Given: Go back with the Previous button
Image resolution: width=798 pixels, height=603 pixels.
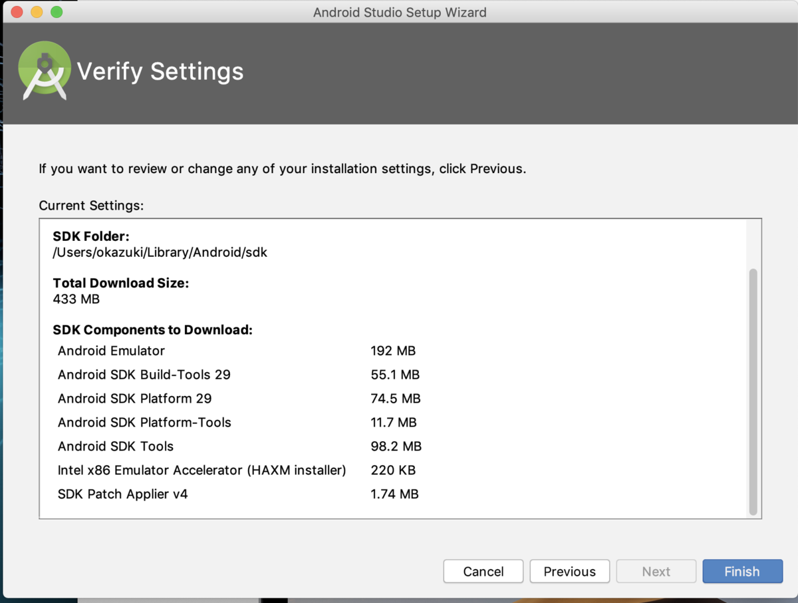Looking at the screenshot, I should point(570,571).
